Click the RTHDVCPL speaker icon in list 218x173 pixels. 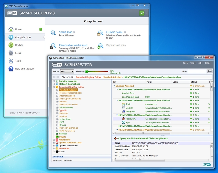[x=123, y=119]
